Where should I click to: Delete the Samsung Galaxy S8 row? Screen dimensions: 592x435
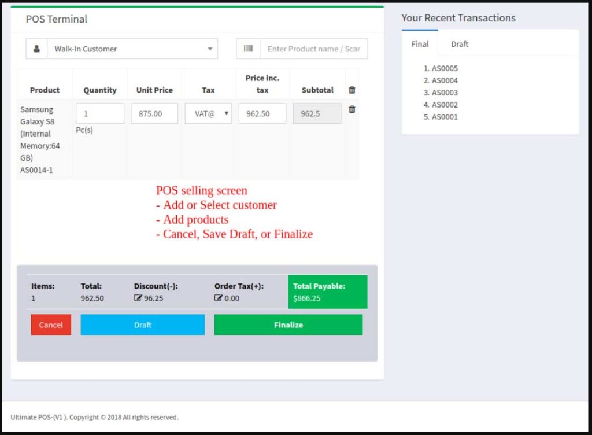click(352, 109)
